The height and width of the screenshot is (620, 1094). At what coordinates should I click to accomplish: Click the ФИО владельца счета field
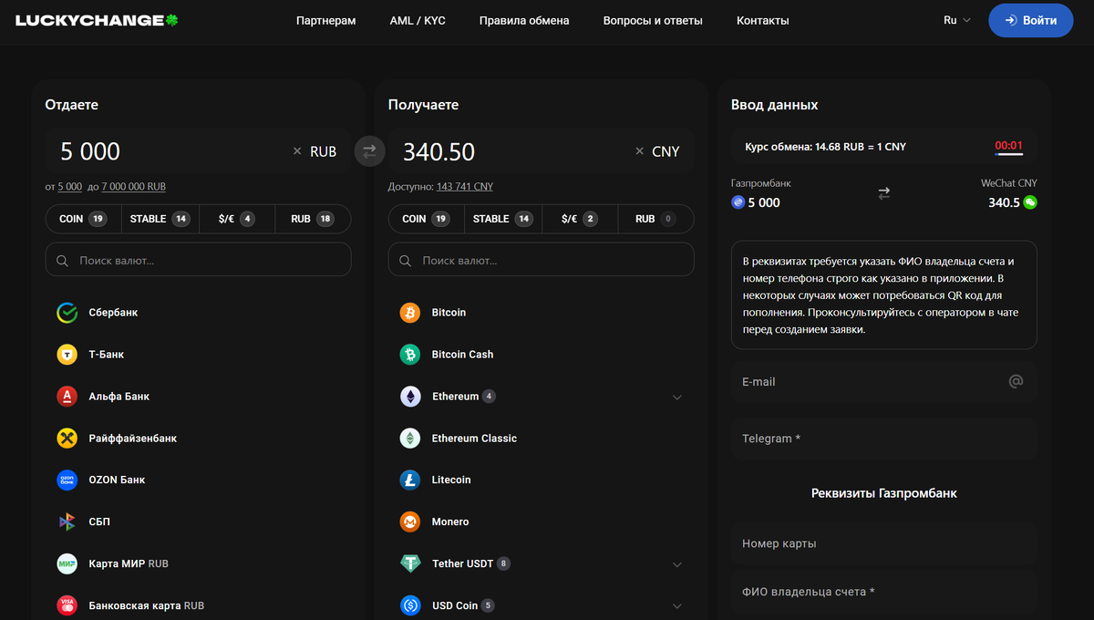[884, 592]
